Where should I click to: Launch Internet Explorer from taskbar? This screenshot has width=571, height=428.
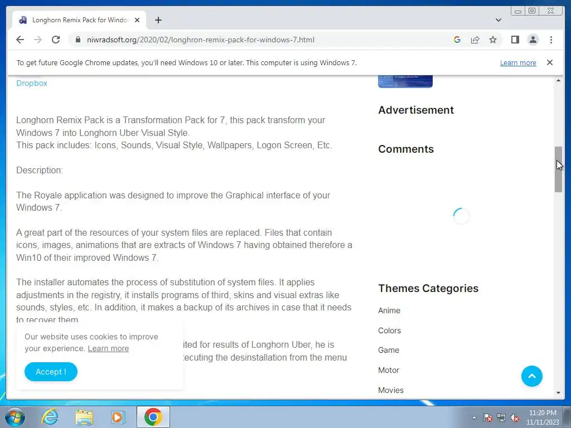(50, 417)
